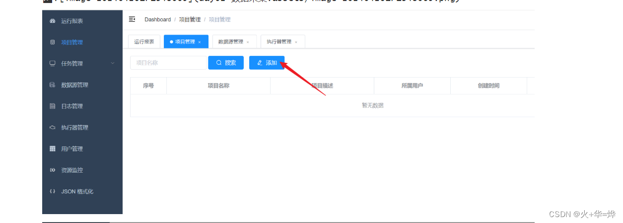Click Dashboard in the breadcrumb
Image resolution: width=623 pixels, height=223 pixels.
[x=157, y=19]
